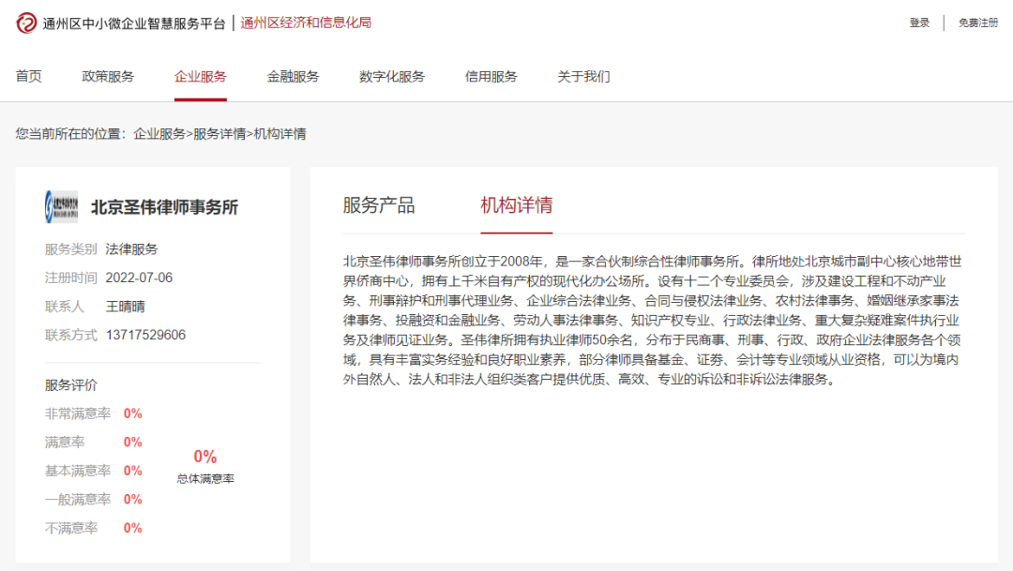The height and width of the screenshot is (571, 1013).
Task: Click the 非常满意率 0% value
Action: click(x=132, y=413)
